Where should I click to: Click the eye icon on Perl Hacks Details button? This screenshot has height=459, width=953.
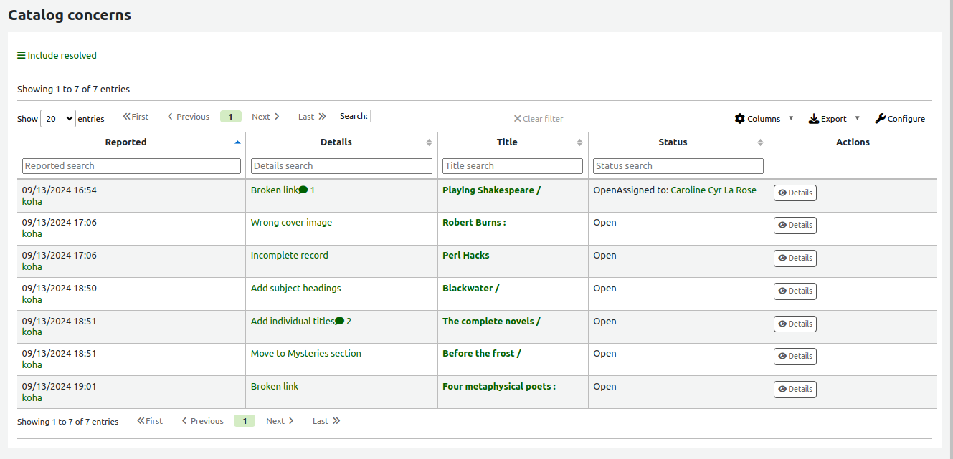point(782,258)
